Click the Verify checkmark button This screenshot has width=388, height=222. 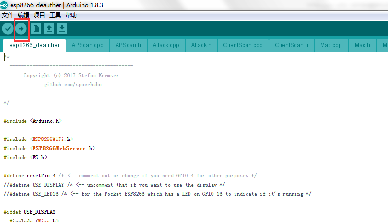[8, 29]
